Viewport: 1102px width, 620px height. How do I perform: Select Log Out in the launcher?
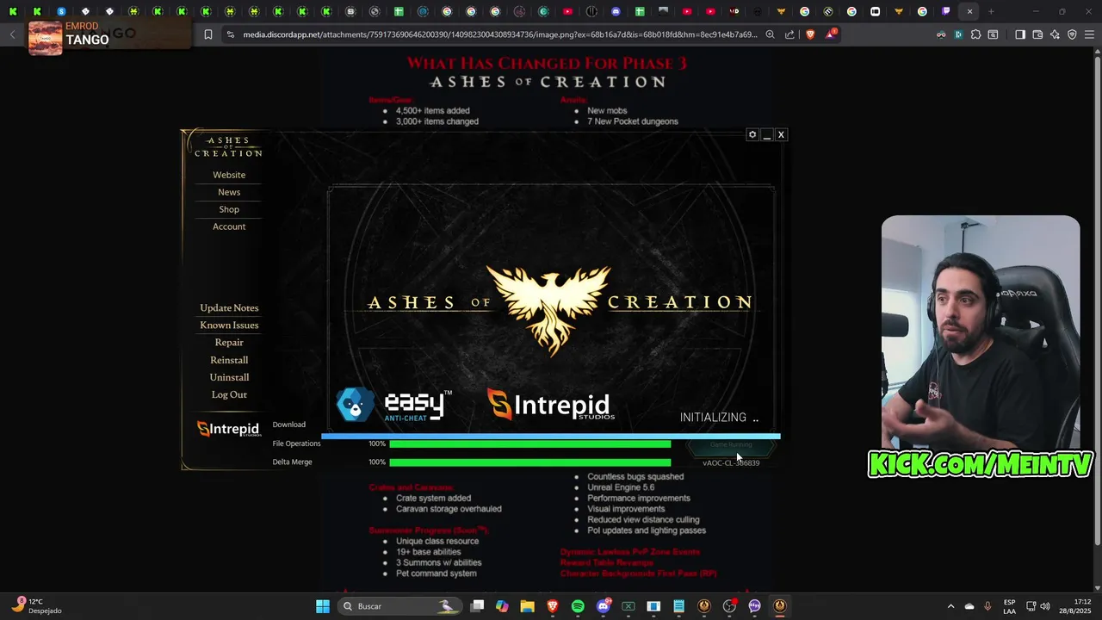(x=229, y=394)
